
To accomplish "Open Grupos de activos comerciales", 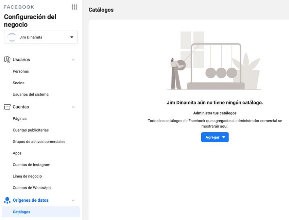I will coord(39,142).
